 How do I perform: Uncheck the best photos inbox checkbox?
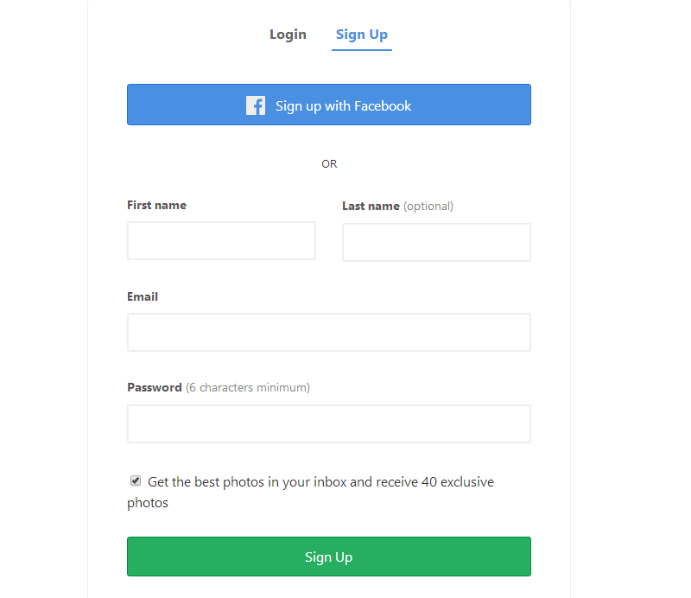pyautogui.click(x=136, y=480)
